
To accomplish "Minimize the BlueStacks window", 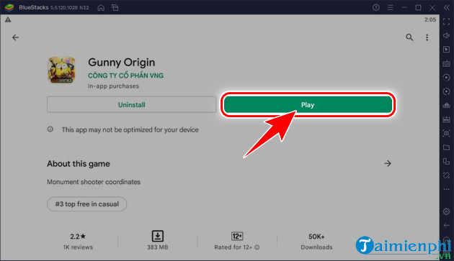I will click(404, 7).
